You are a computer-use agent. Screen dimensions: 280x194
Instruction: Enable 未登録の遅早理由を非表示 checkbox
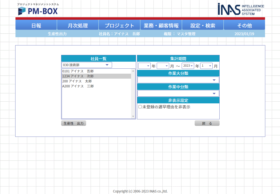coord(140,107)
